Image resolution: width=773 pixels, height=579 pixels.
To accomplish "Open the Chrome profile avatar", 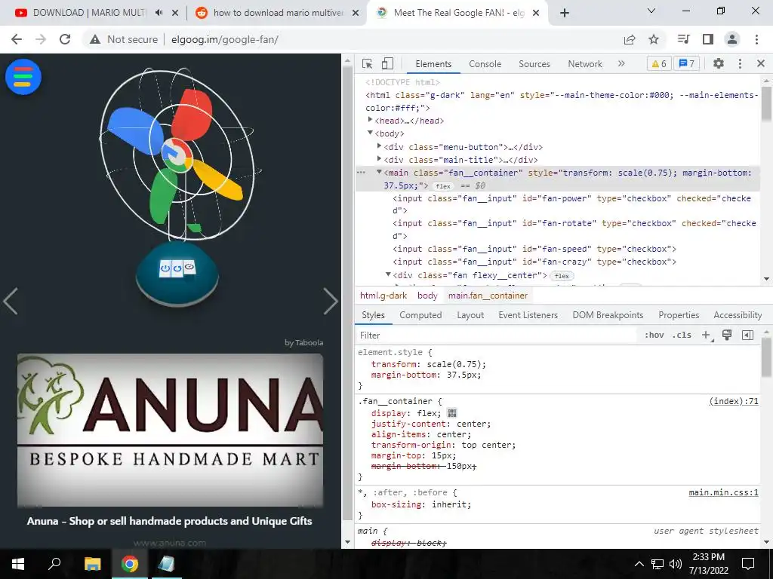I will (x=732, y=39).
